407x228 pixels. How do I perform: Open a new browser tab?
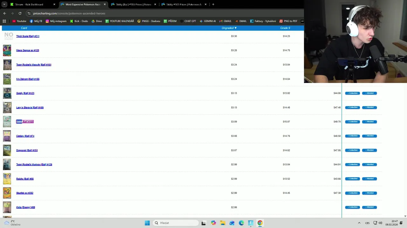[x=213, y=4]
